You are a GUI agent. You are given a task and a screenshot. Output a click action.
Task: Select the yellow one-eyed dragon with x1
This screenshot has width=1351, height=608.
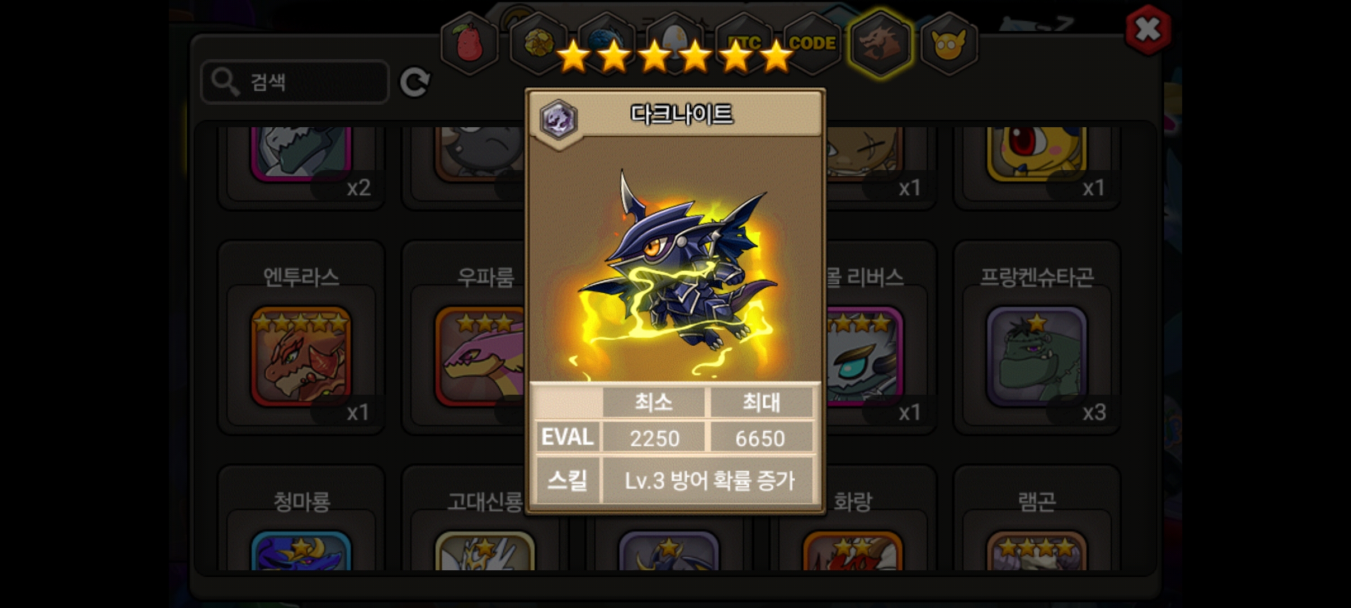coord(1037,153)
